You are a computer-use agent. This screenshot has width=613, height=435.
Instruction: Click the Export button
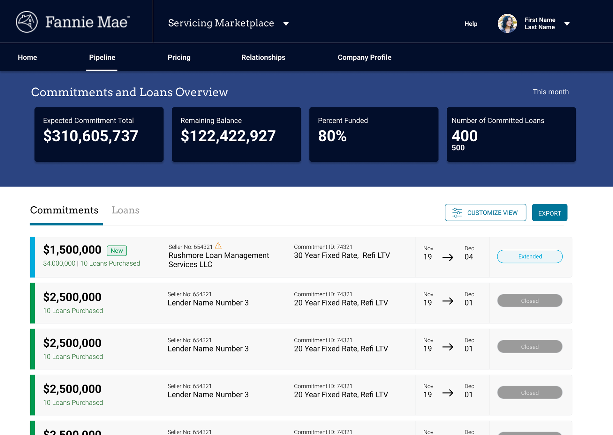(549, 213)
